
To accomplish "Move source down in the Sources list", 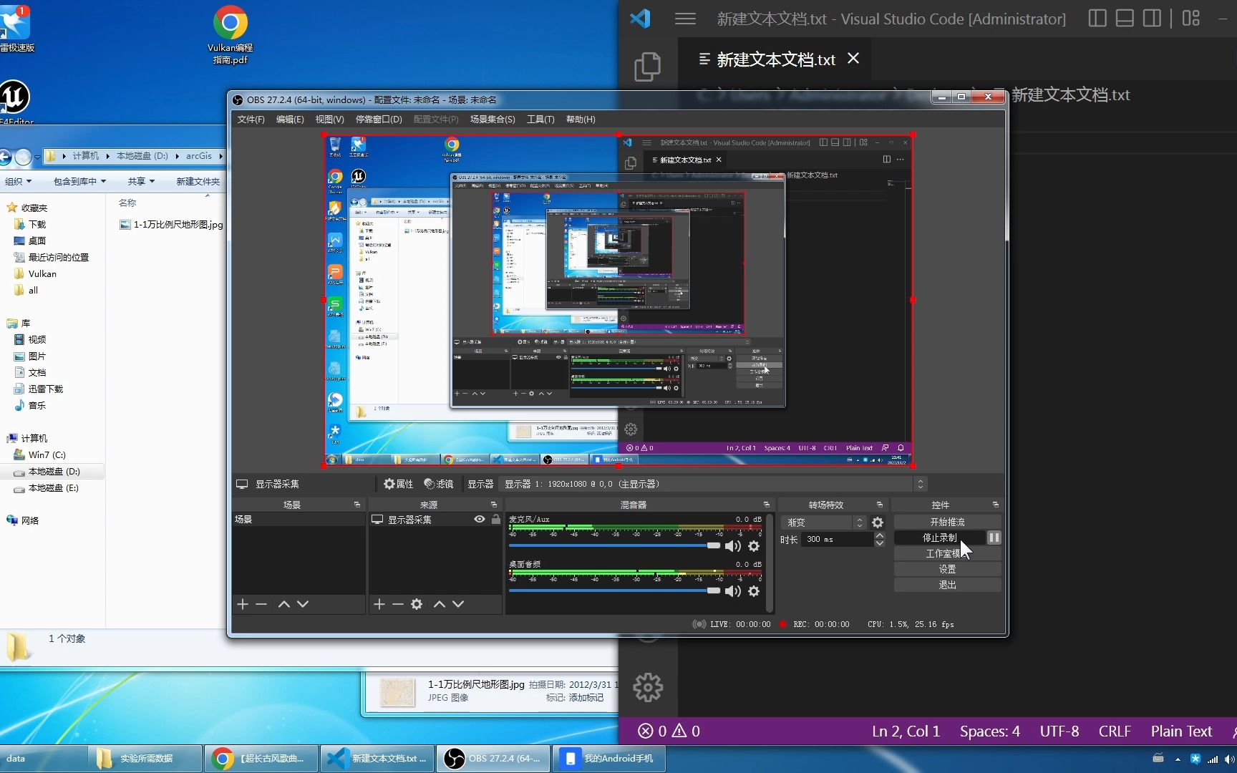I will pos(458,605).
